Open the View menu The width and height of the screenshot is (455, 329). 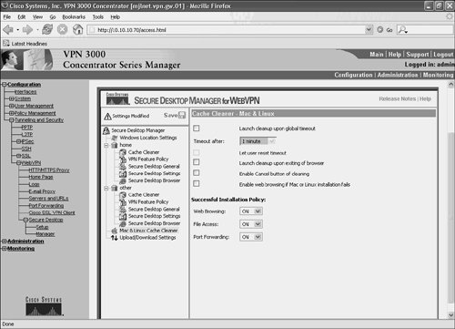[x=37, y=17]
